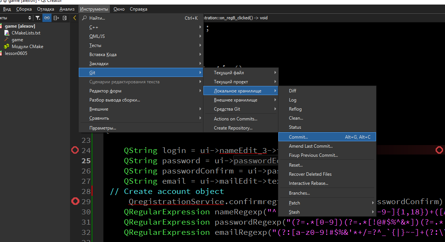Choose Actions on Commits...

point(240,119)
